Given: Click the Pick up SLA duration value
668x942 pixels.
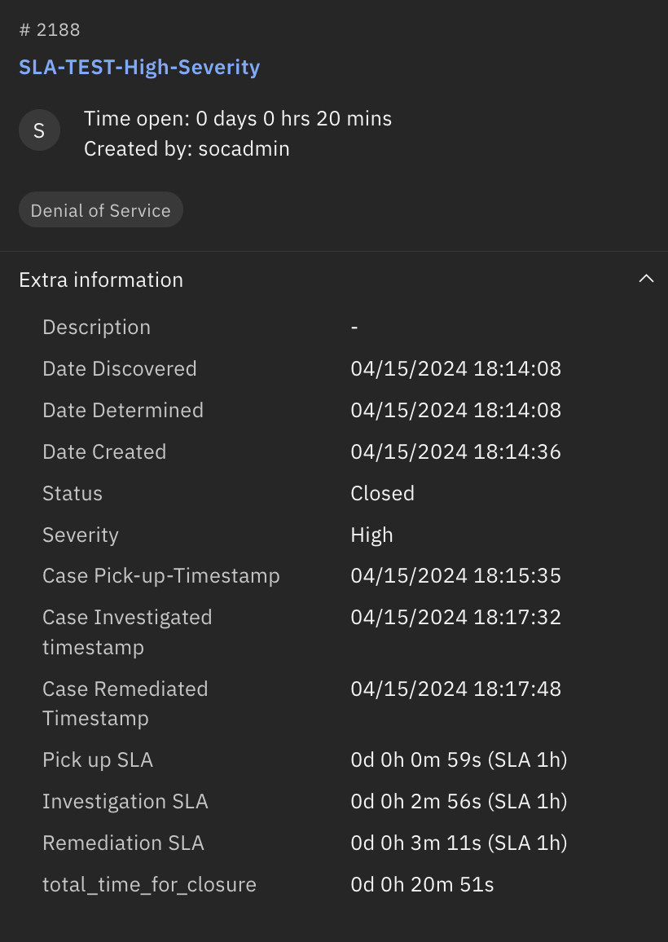Looking at the screenshot, I should (x=459, y=759).
